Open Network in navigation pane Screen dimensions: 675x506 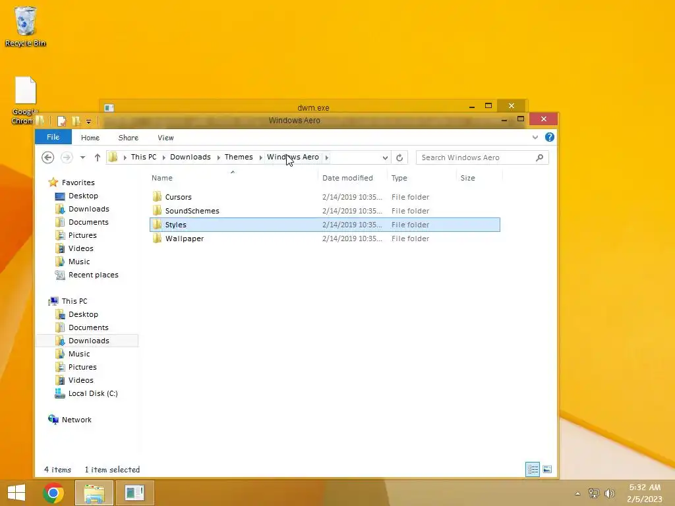click(x=76, y=420)
